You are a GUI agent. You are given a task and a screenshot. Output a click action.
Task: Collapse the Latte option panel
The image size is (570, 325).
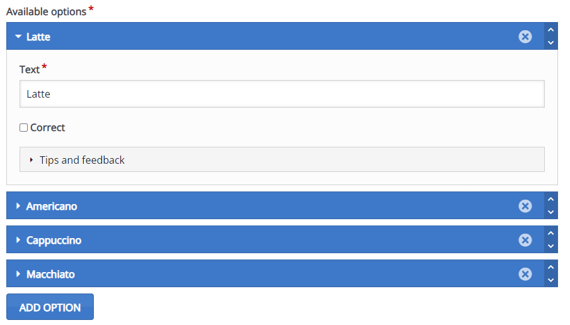coord(275,36)
